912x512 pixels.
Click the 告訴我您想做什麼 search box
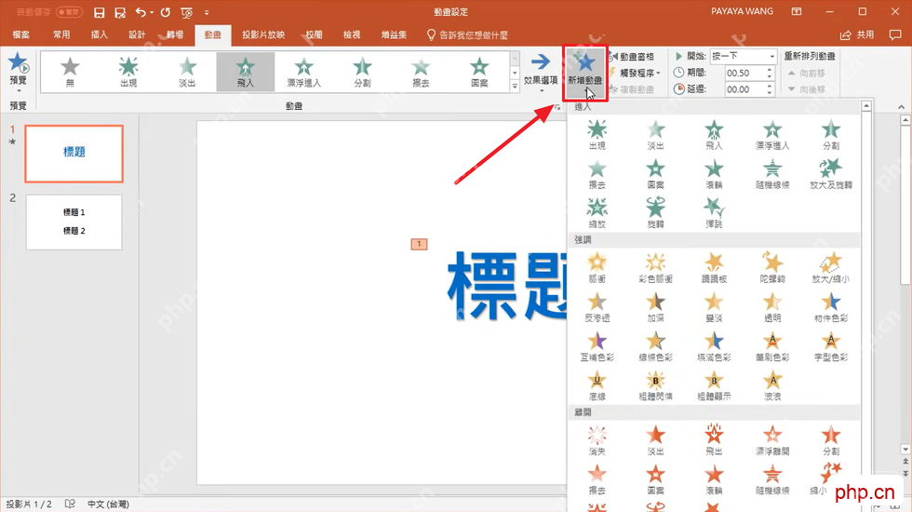click(467, 35)
